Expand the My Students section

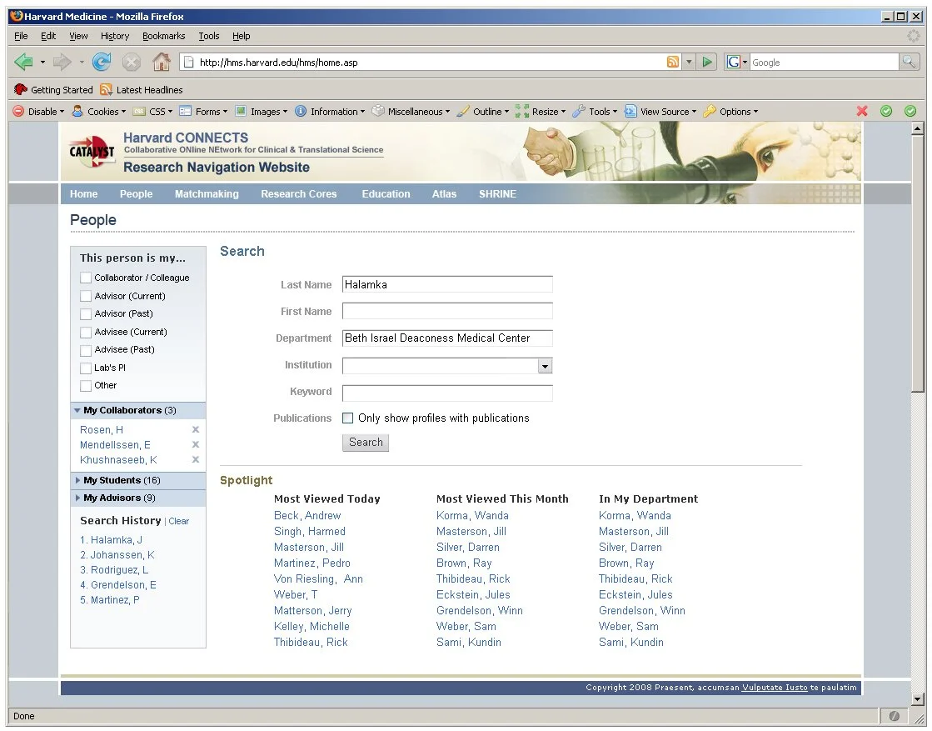pos(77,480)
